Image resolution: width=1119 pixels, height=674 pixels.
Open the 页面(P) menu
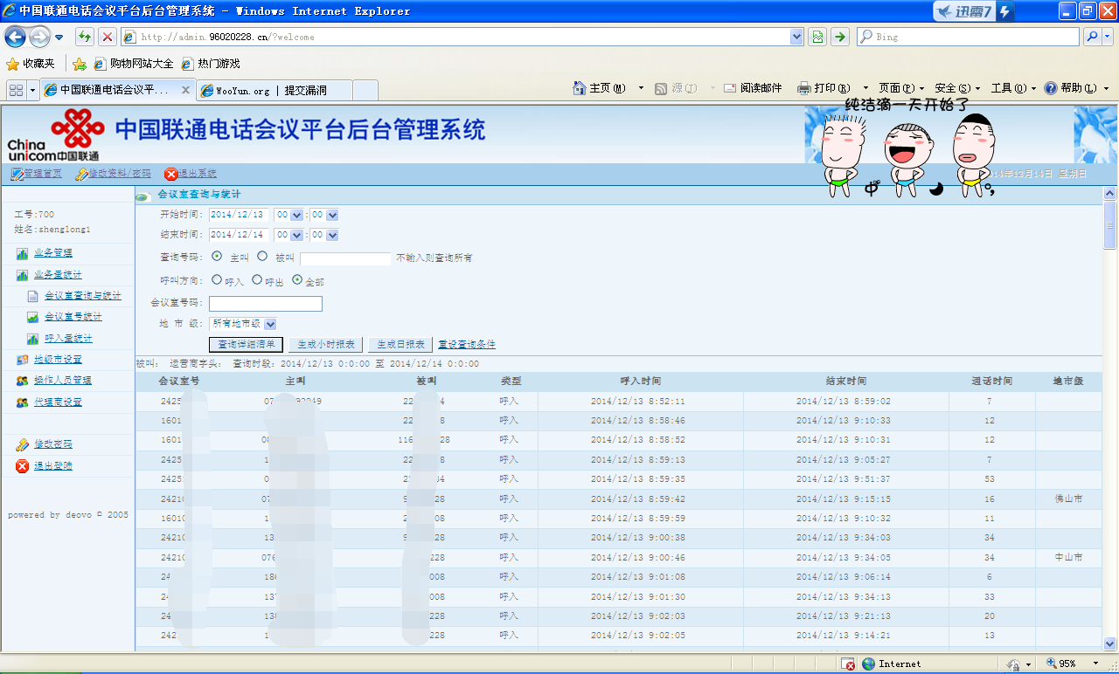click(902, 88)
